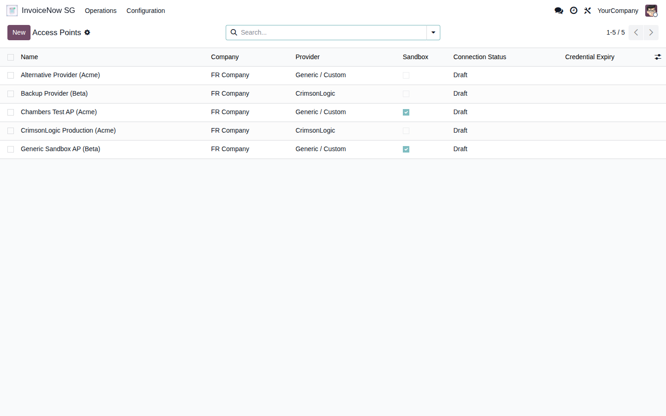Screen dimensions: 666x416
Task: Open the Configuration menu
Action: [146, 11]
